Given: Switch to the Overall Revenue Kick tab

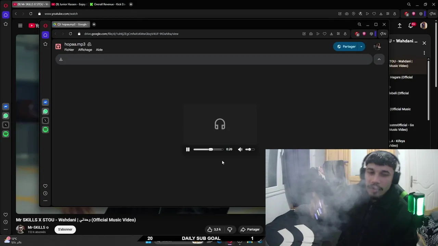Looking at the screenshot, I should pos(108,4).
